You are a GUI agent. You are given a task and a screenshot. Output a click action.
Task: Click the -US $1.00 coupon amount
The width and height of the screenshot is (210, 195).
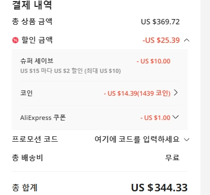[155, 118]
